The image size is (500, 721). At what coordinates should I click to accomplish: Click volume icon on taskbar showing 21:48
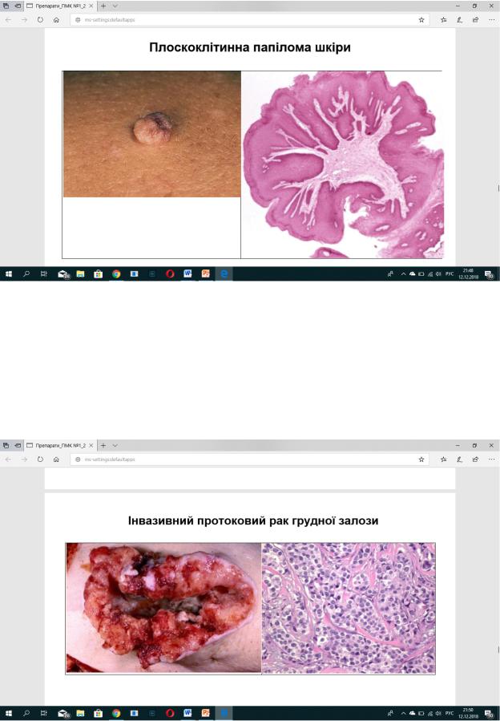tap(438, 274)
